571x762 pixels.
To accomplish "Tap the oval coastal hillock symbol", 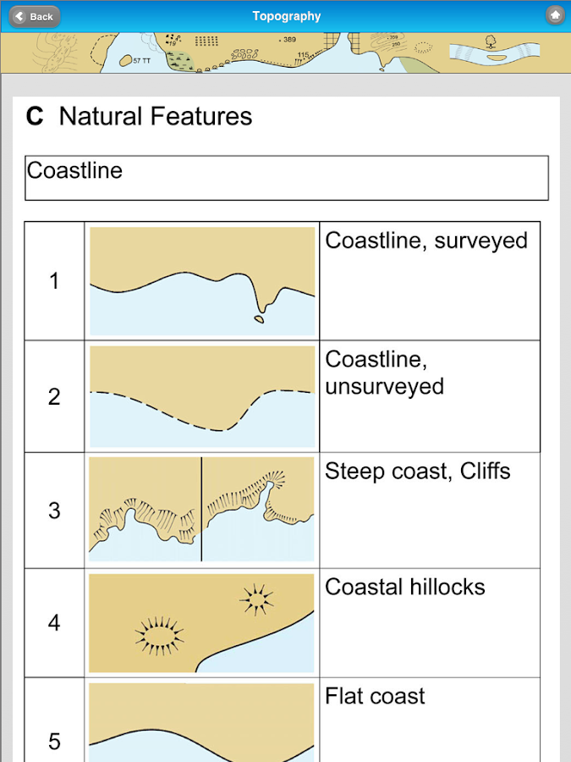I will [x=159, y=632].
